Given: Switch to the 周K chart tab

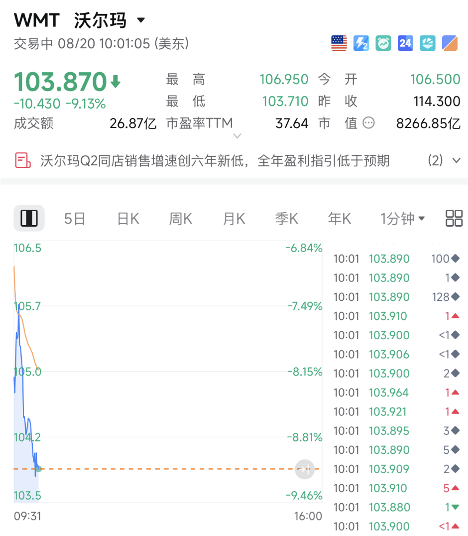Looking at the screenshot, I should pyautogui.click(x=181, y=219).
